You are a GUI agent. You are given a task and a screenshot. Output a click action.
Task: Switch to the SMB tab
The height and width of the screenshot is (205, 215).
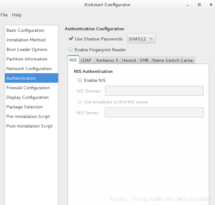click(144, 60)
